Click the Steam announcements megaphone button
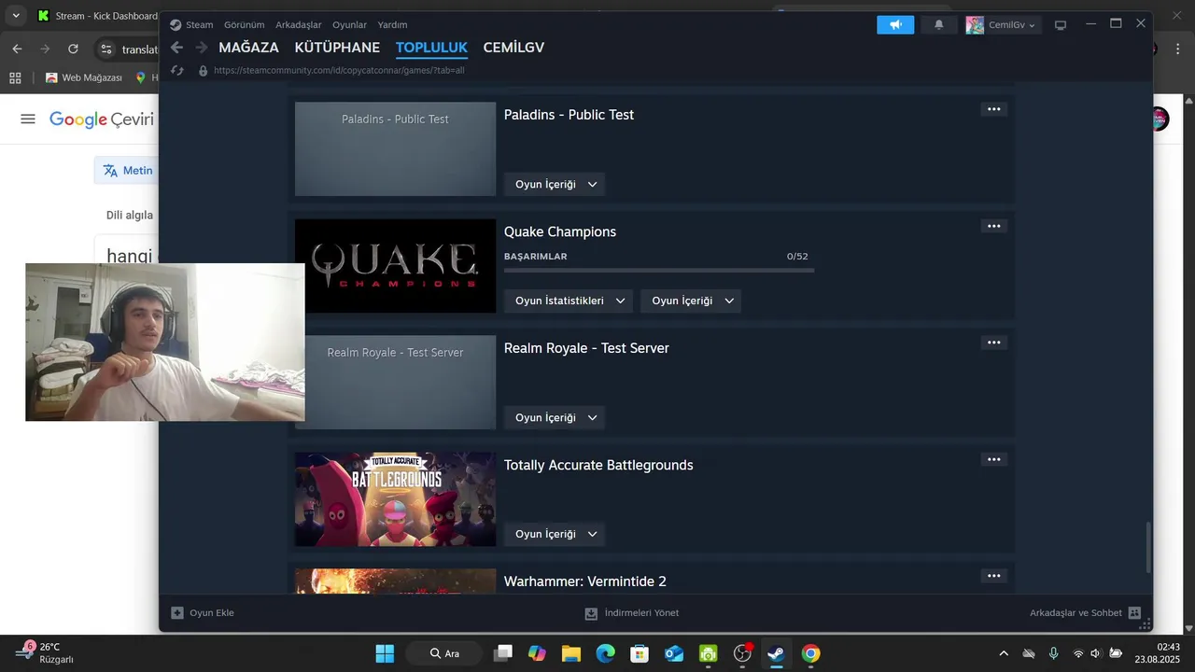This screenshot has width=1195, height=672. pos(895,25)
